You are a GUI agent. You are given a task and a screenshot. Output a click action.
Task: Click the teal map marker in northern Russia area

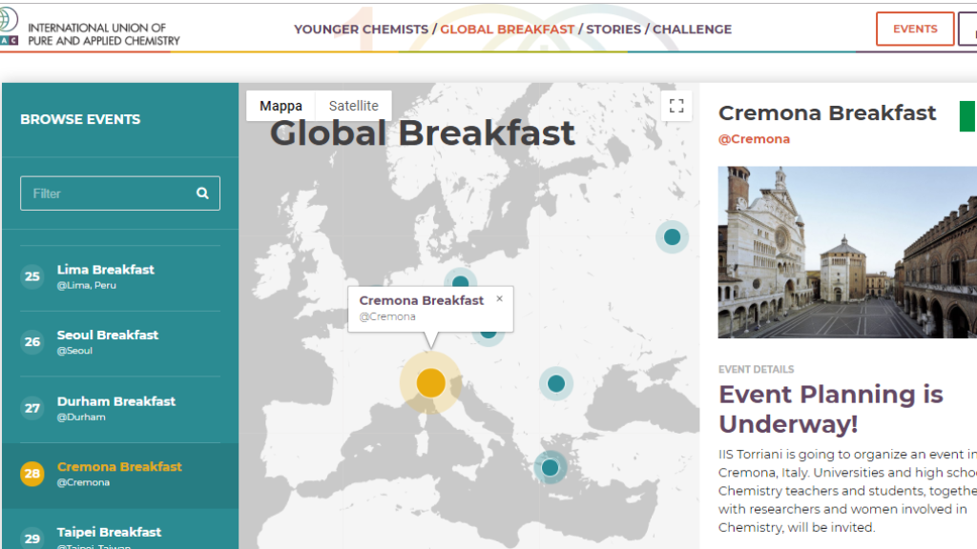click(x=672, y=236)
